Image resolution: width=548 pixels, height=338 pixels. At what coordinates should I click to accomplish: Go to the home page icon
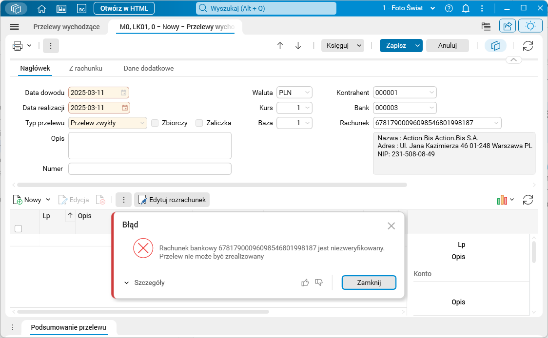click(41, 9)
